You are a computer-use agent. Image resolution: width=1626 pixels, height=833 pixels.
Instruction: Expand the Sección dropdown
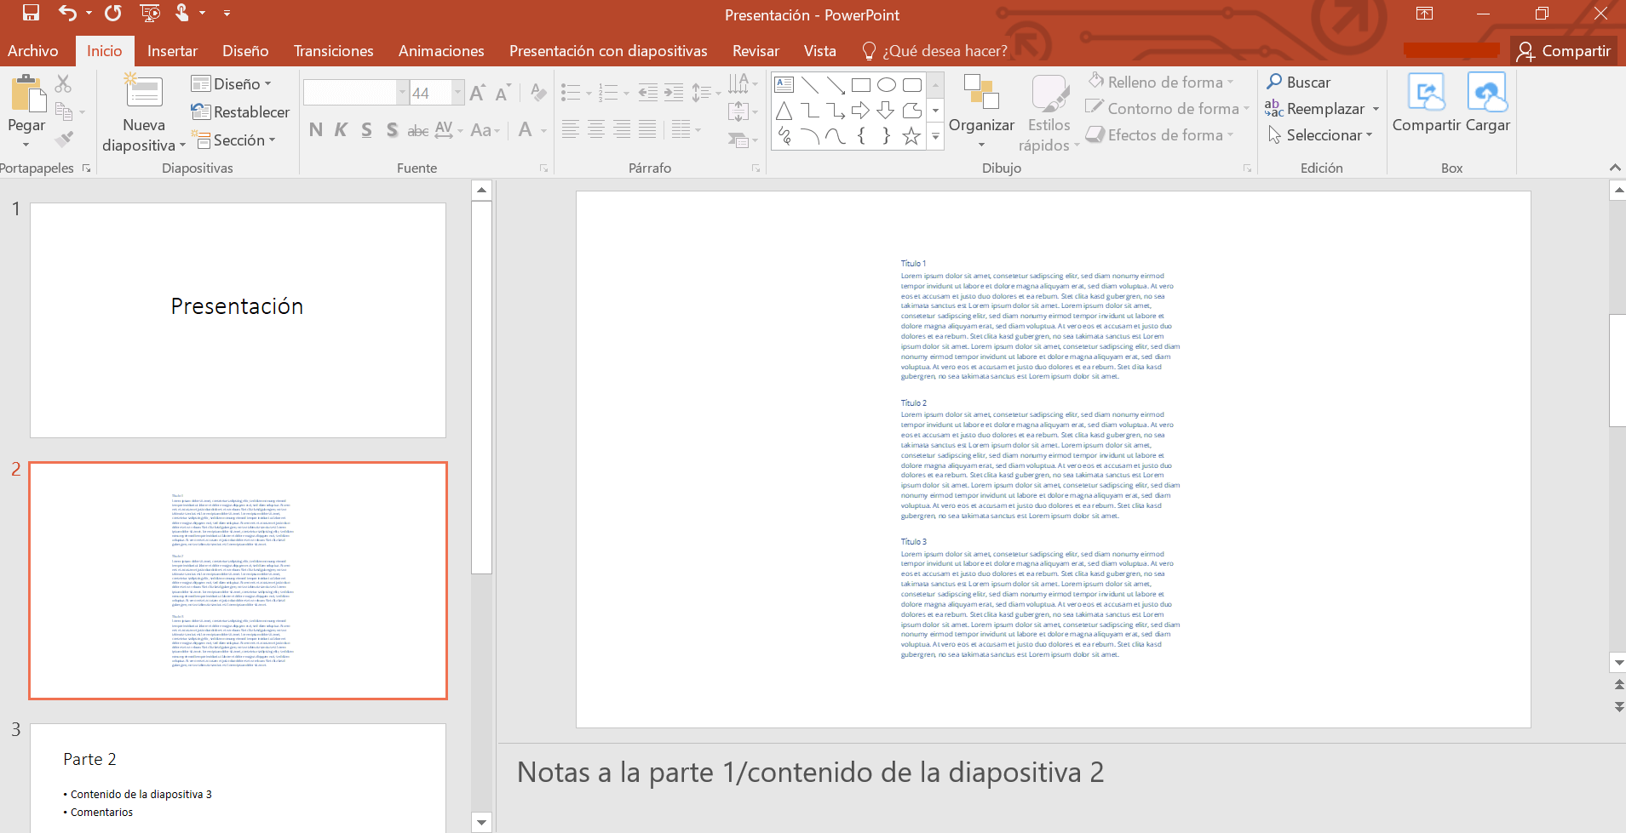tap(233, 140)
